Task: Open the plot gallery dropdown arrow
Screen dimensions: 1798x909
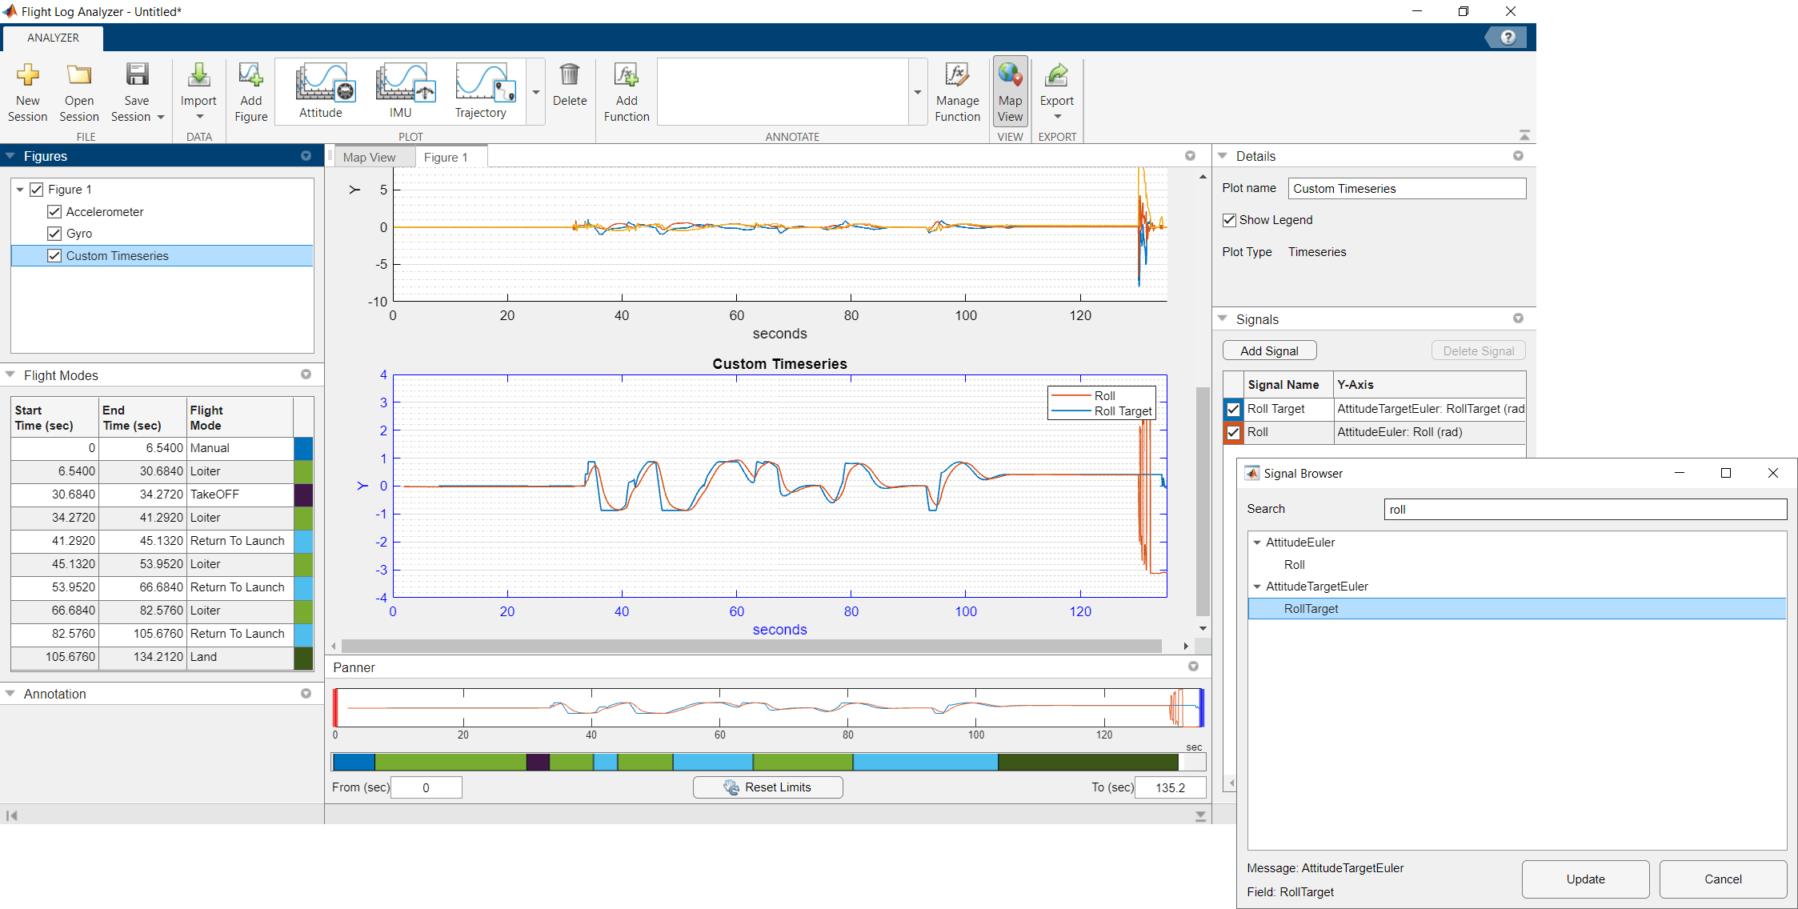Action: 535,90
